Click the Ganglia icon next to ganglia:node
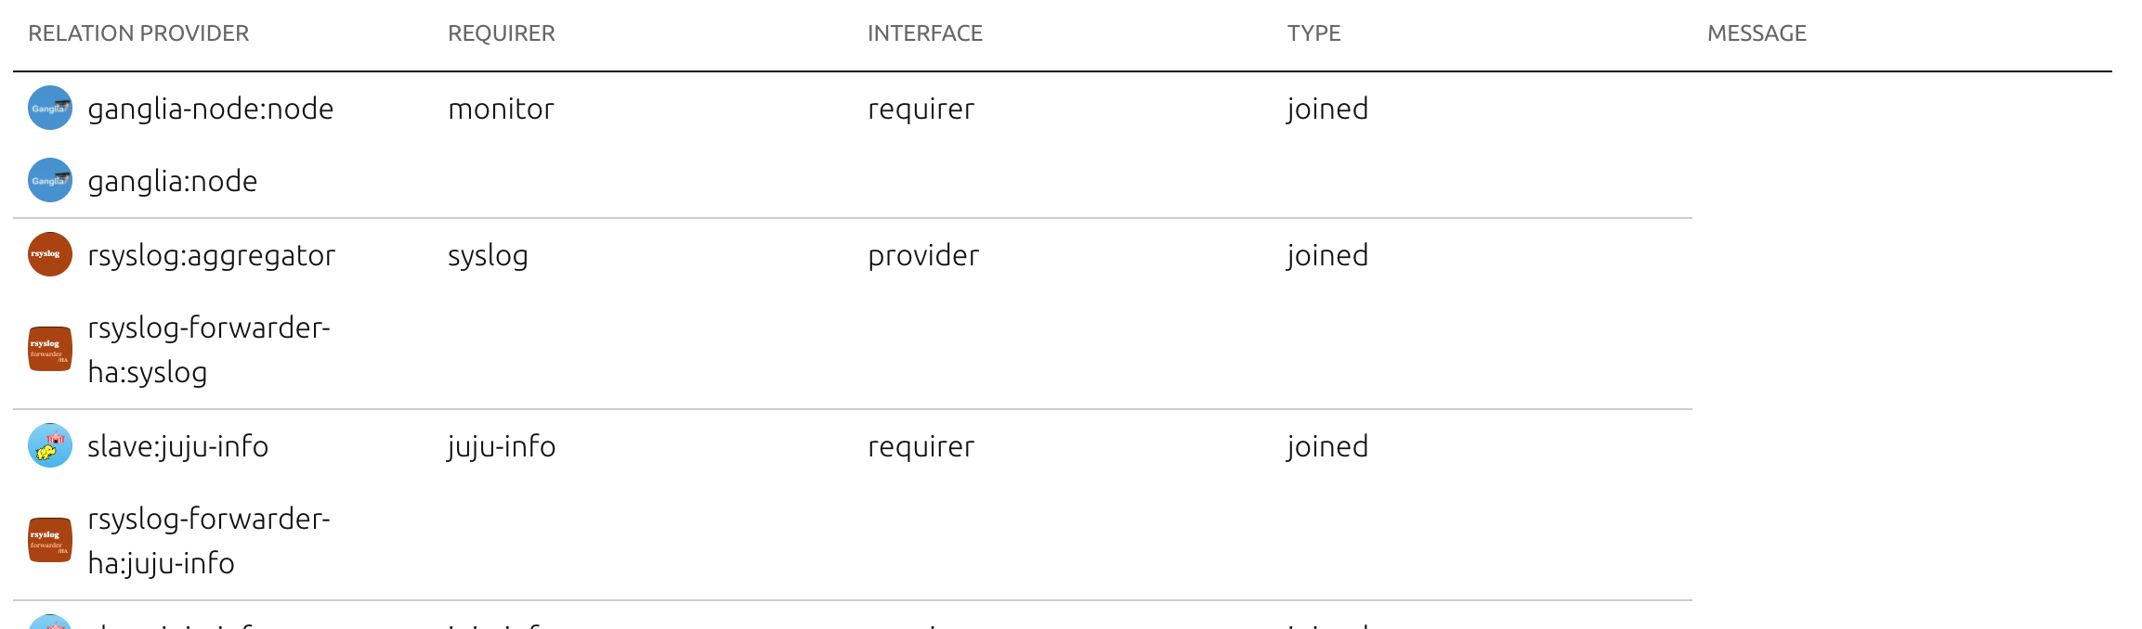This screenshot has width=2142, height=629. click(x=49, y=182)
